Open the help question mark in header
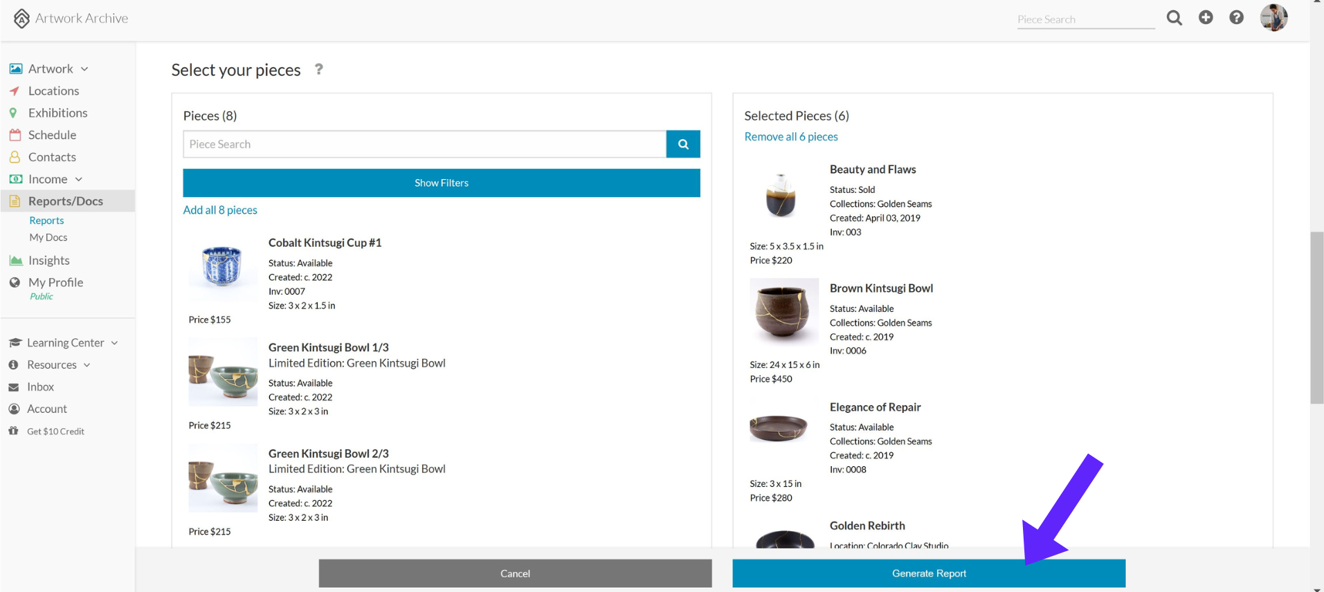The width and height of the screenshot is (1324, 592). point(1236,17)
